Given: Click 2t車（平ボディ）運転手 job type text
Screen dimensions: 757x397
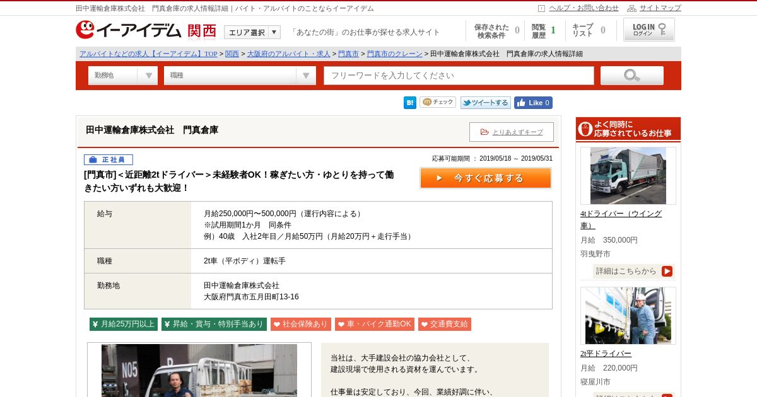Looking at the screenshot, I should tap(245, 261).
